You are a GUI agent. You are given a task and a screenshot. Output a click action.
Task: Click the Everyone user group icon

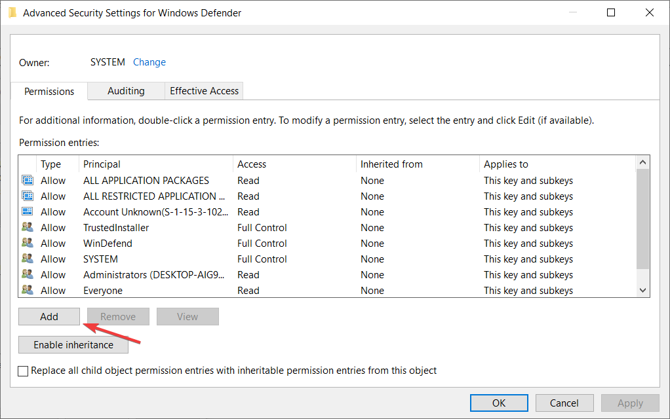click(28, 290)
